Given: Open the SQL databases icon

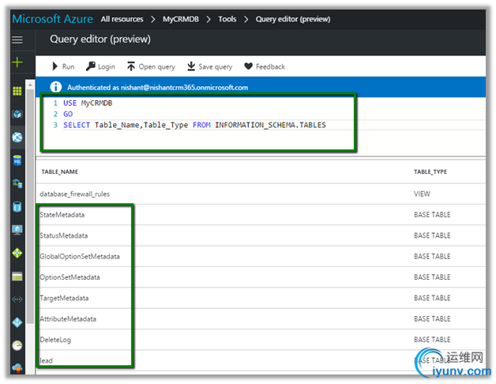Looking at the screenshot, I should click(17, 160).
